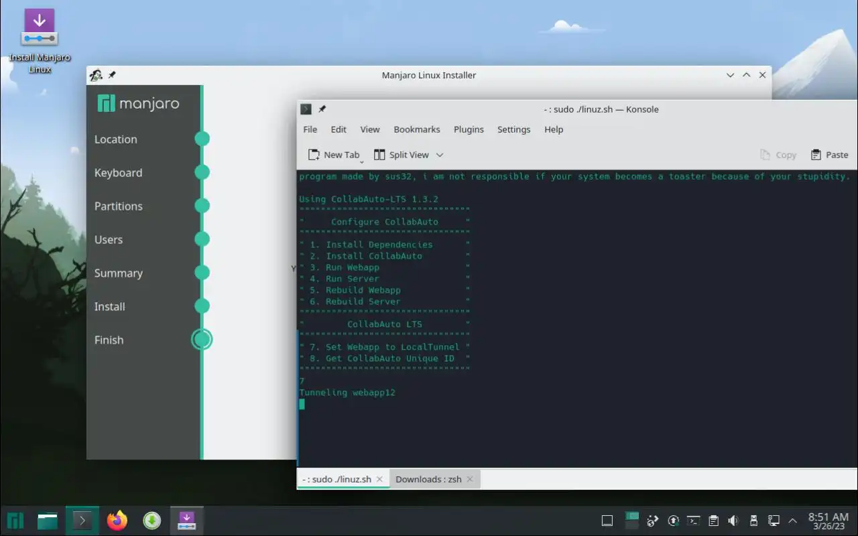Open the green pager widget in tray

[631, 521]
